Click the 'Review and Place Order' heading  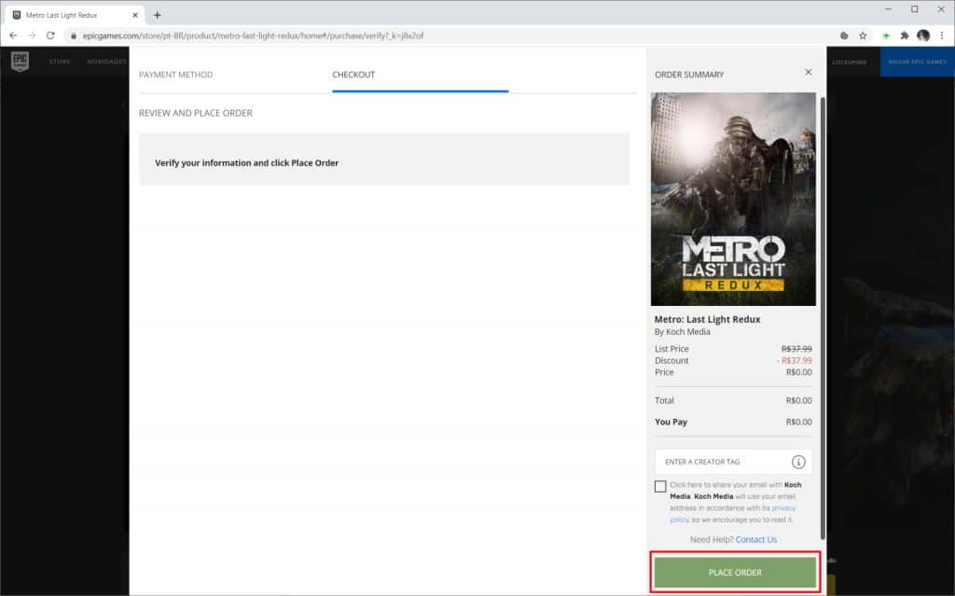[x=196, y=113]
